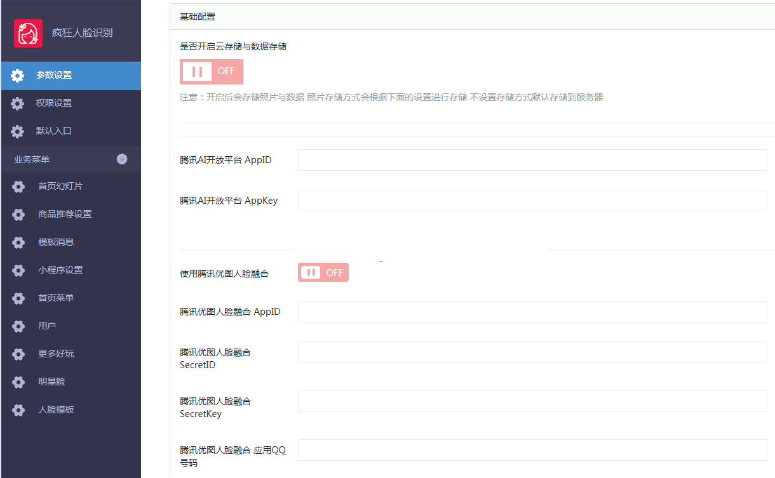Viewport: 775px width, 478px height.
Task: Select the 应用QQ号码 input field
Action: (x=532, y=450)
